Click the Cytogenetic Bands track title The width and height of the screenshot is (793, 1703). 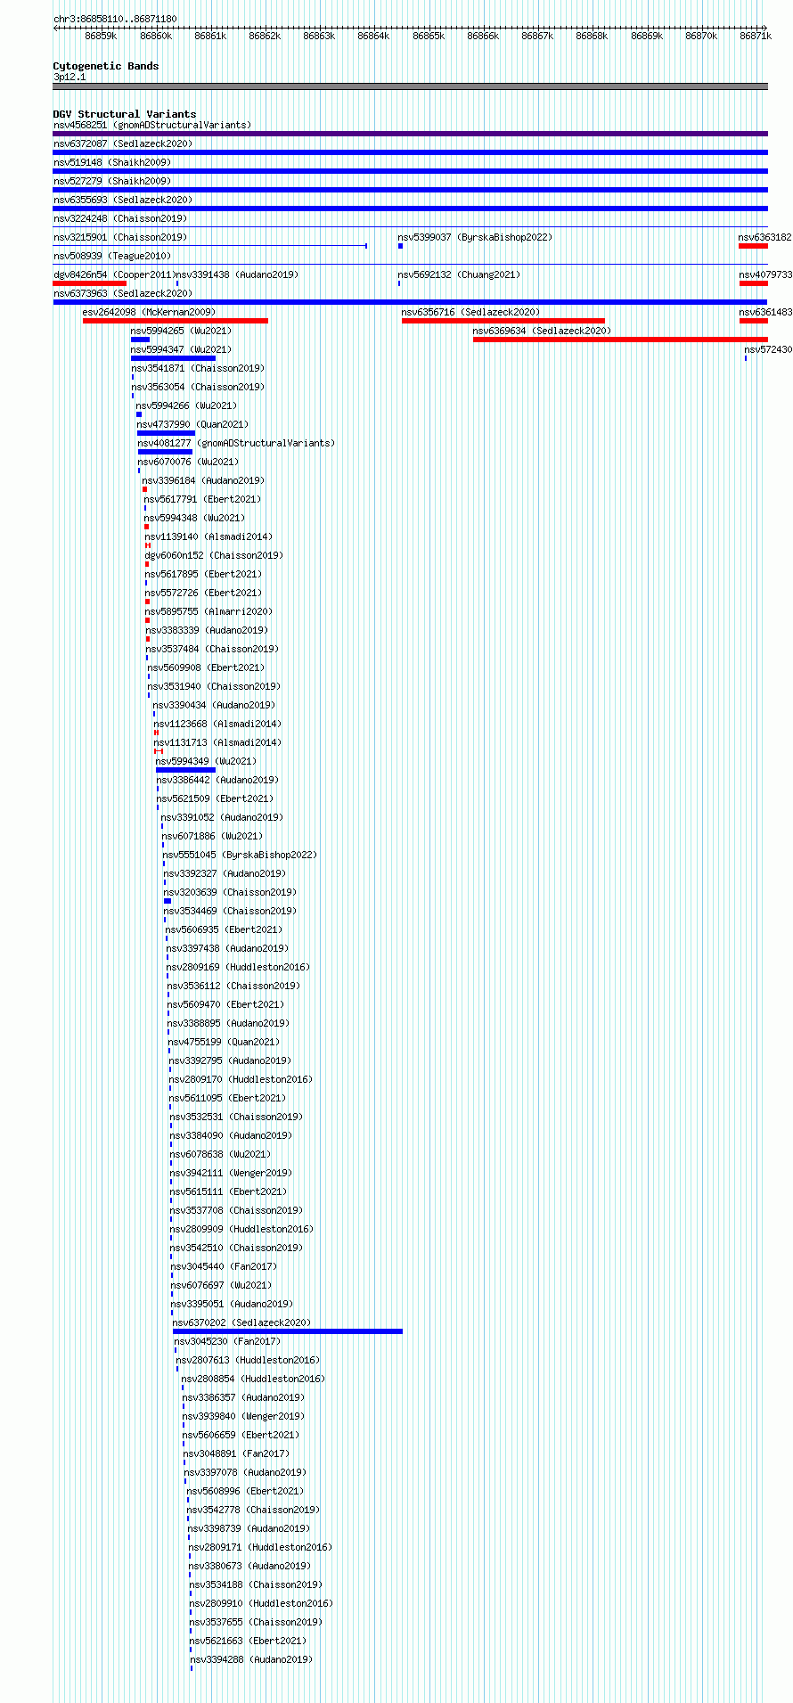(106, 66)
